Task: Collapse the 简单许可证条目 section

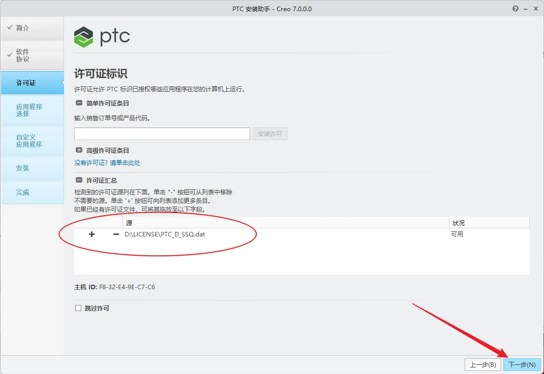Action: tap(79, 103)
